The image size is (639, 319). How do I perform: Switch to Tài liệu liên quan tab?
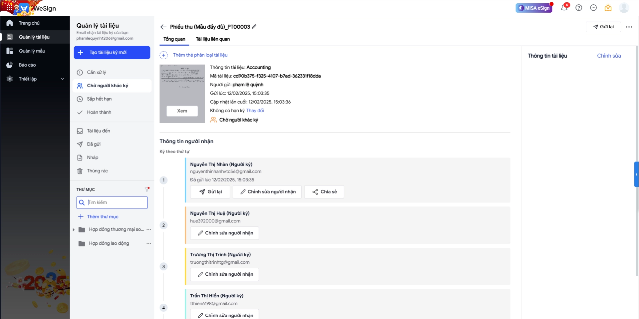(x=213, y=39)
